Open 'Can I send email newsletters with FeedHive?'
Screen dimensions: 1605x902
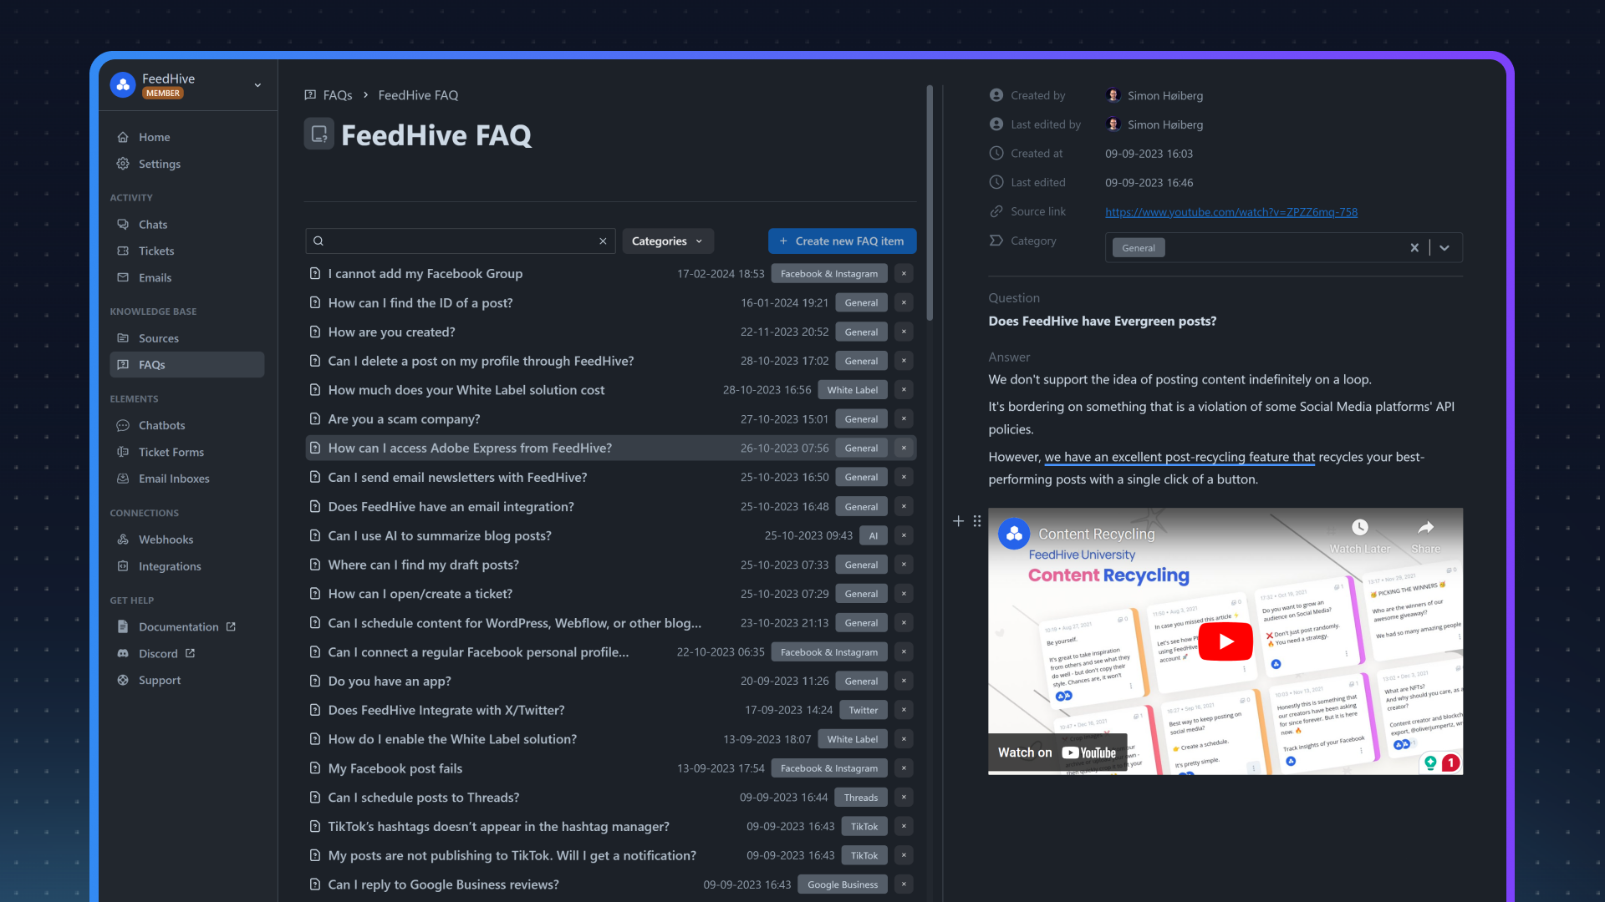pos(457,477)
